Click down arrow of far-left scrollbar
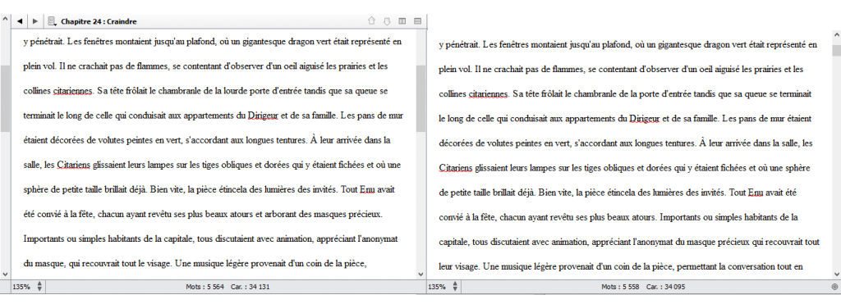This screenshot has width=841, height=304. (x=5, y=274)
